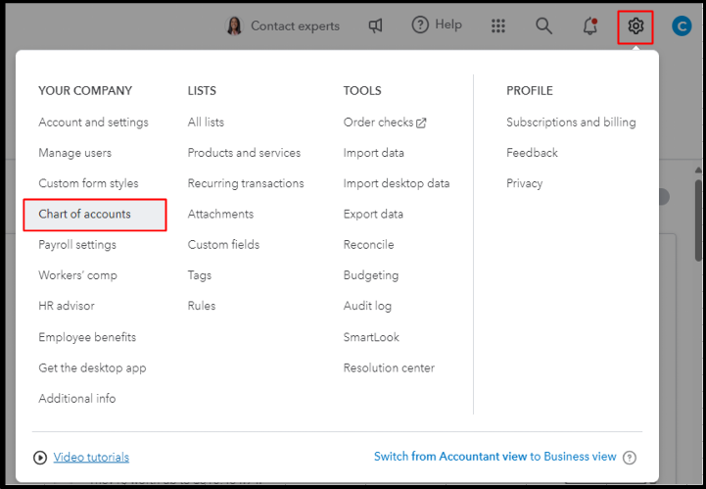The height and width of the screenshot is (489, 706).
Task: Click the search magnifier icon
Action: pos(543,25)
